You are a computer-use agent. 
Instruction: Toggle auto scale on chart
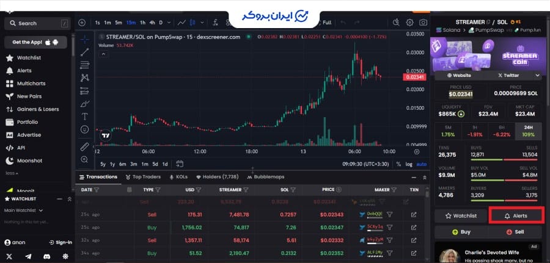pos(422,164)
